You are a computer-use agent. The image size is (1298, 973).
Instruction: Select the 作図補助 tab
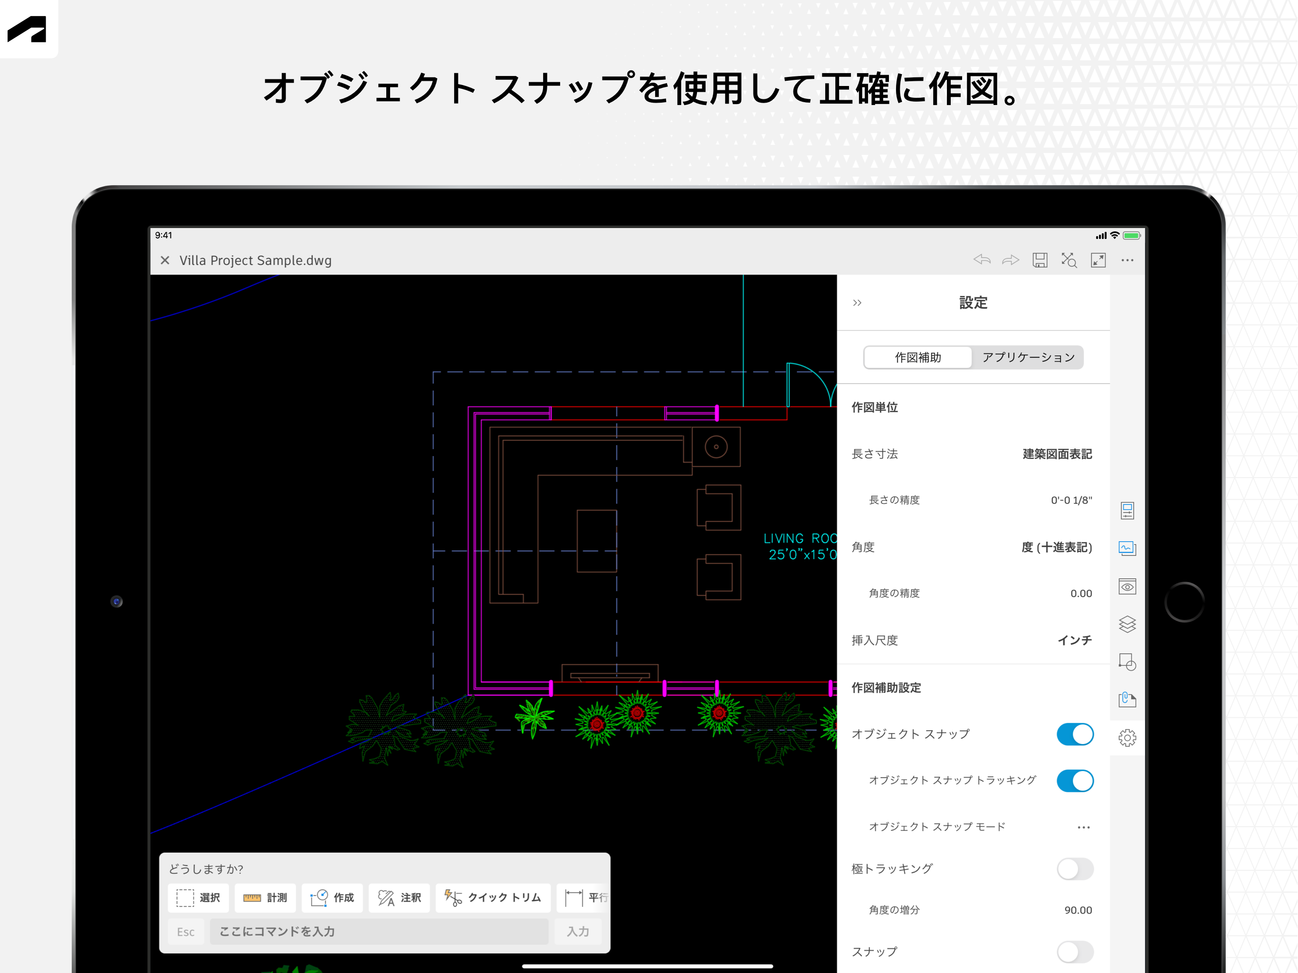(918, 357)
